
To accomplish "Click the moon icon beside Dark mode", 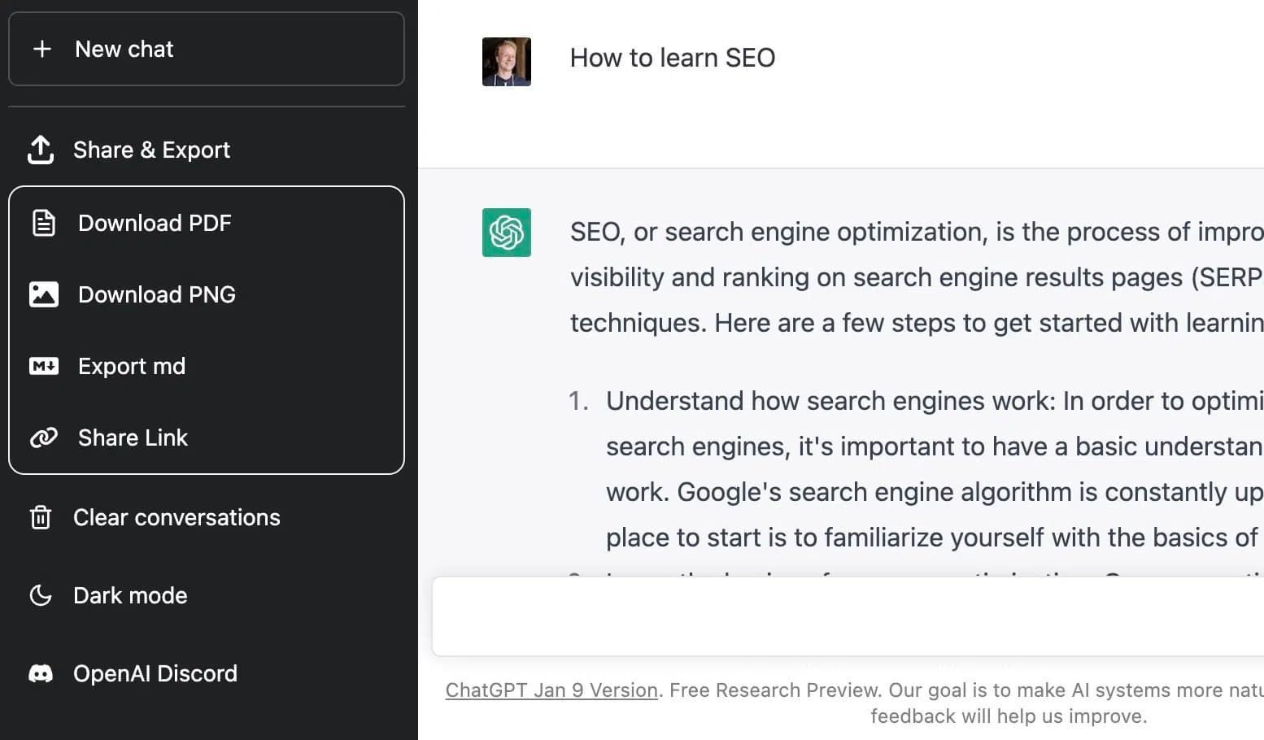I will tap(40, 595).
